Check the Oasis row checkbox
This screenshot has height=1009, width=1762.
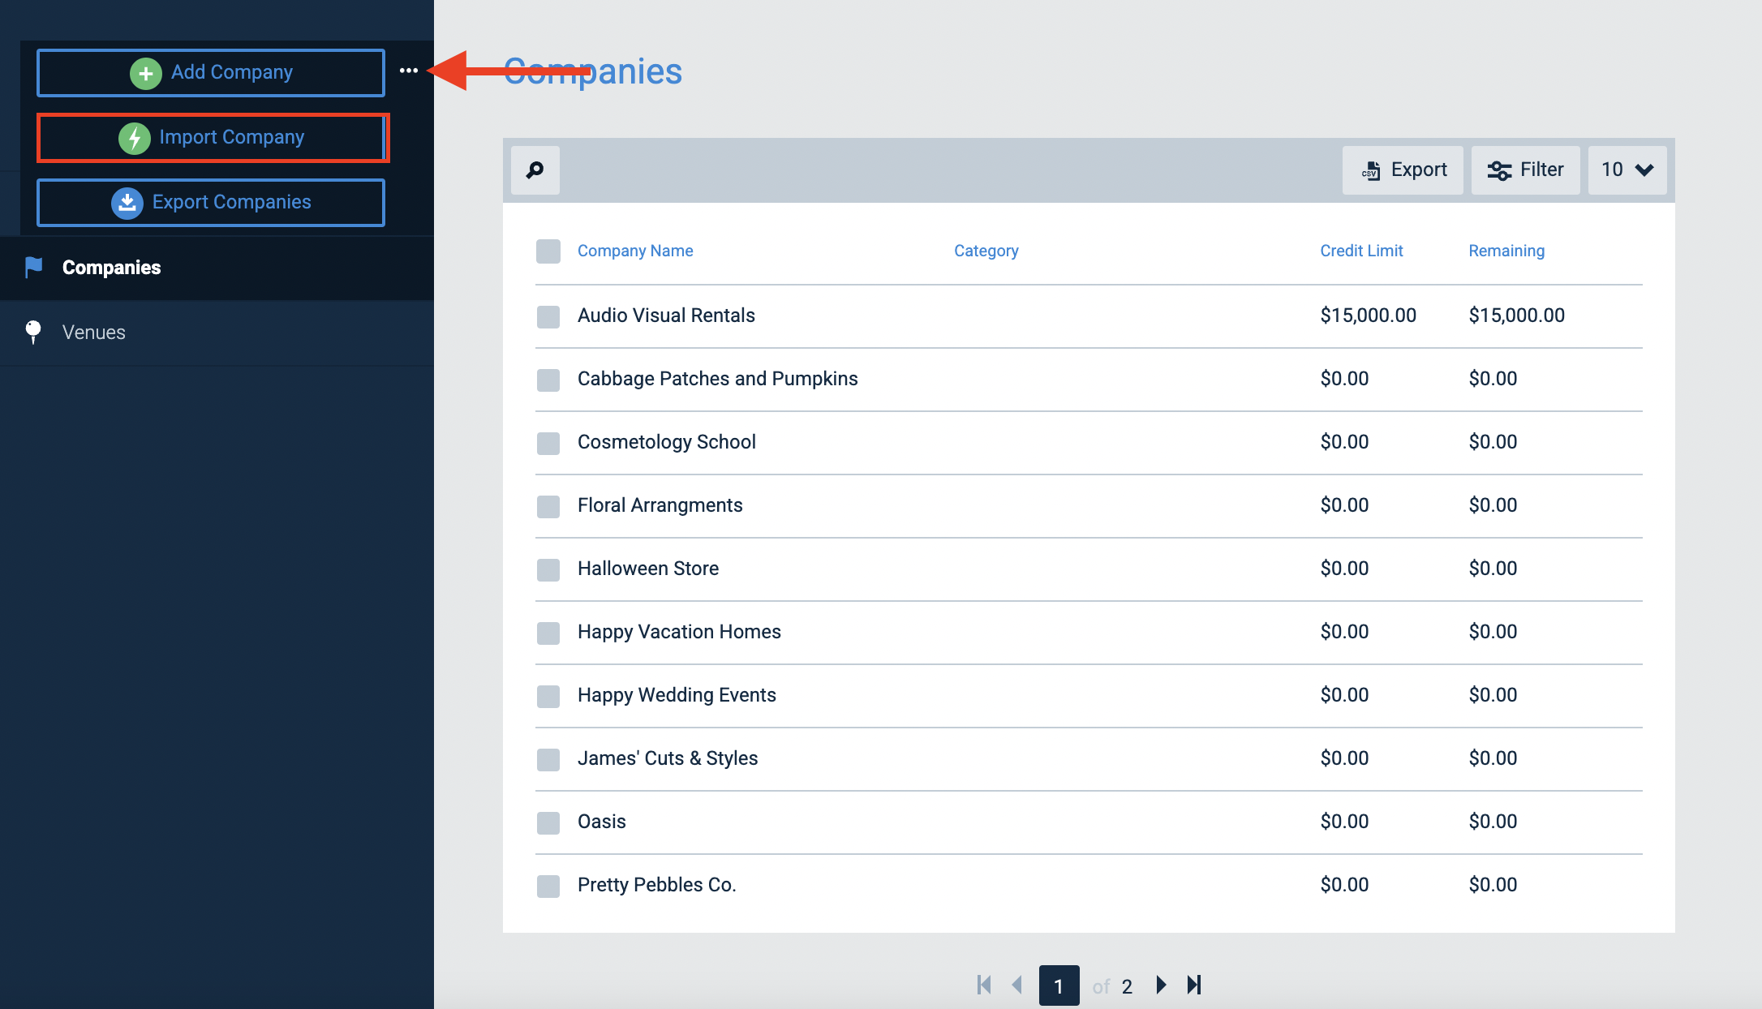point(548,822)
